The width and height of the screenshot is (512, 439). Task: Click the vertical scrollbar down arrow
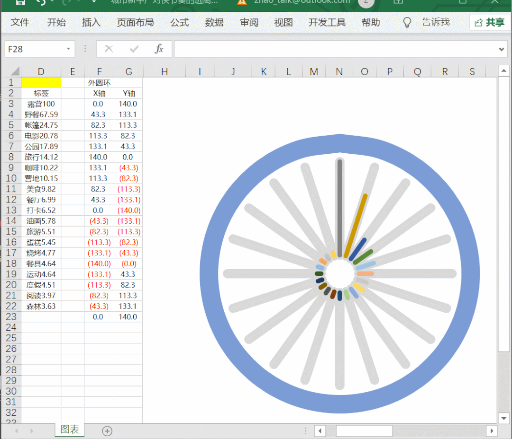pos(503,418)
